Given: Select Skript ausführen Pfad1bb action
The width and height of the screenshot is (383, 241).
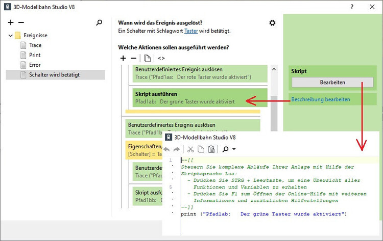Looking at the screenshot, I should pos(147,196).
